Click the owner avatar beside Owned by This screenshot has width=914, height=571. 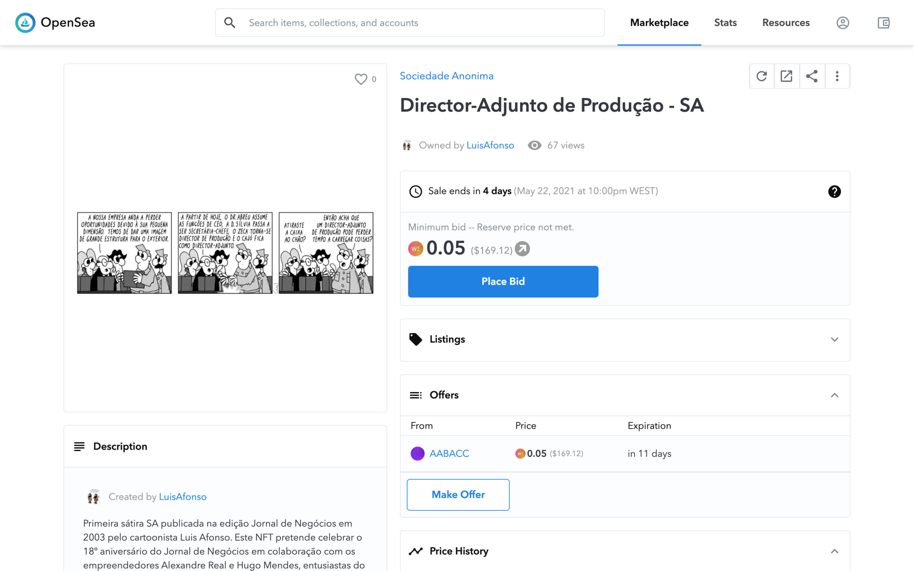tap(407, 145)
